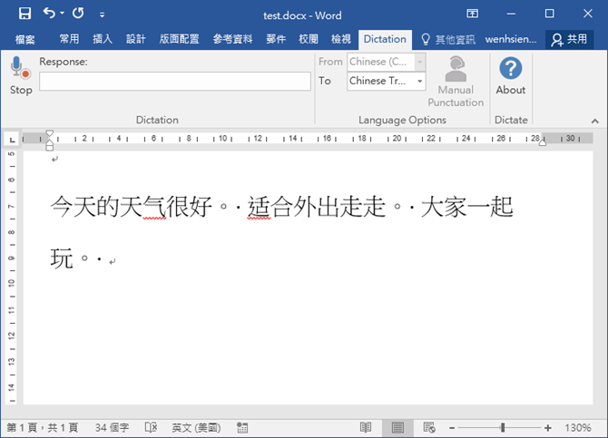
Task: Open the Ribbon Display Options icon
Action: tap(472, 14)
